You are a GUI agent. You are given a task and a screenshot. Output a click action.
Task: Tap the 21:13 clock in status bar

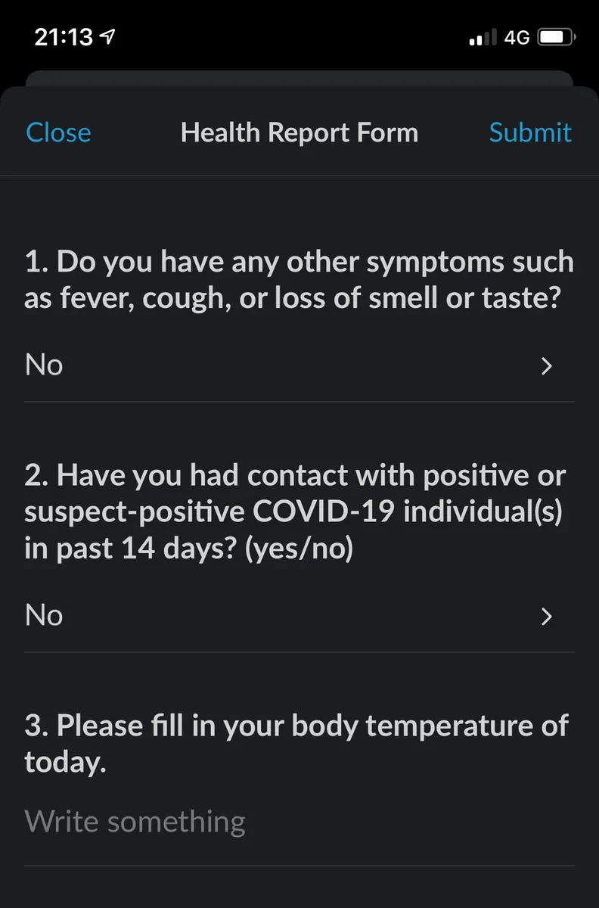[x=64, y=37]
